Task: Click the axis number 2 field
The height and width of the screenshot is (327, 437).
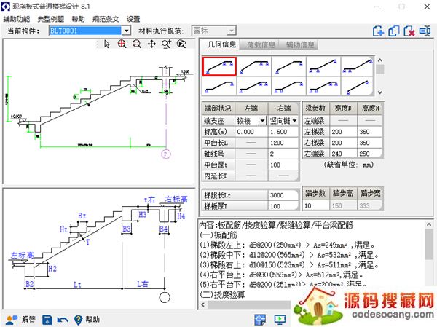Action: [x=283, y=154]
